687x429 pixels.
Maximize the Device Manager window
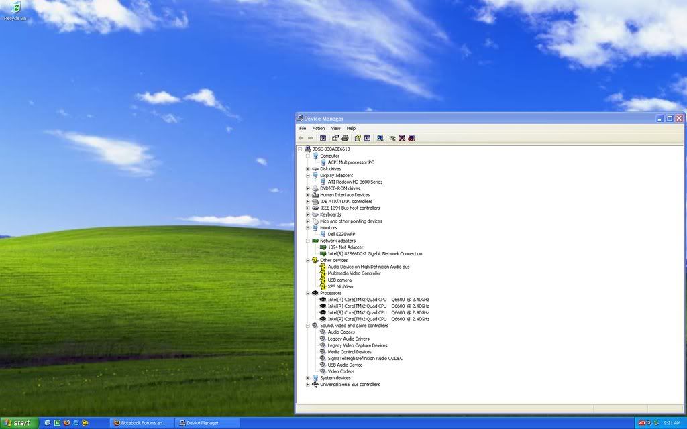(670, 118)
